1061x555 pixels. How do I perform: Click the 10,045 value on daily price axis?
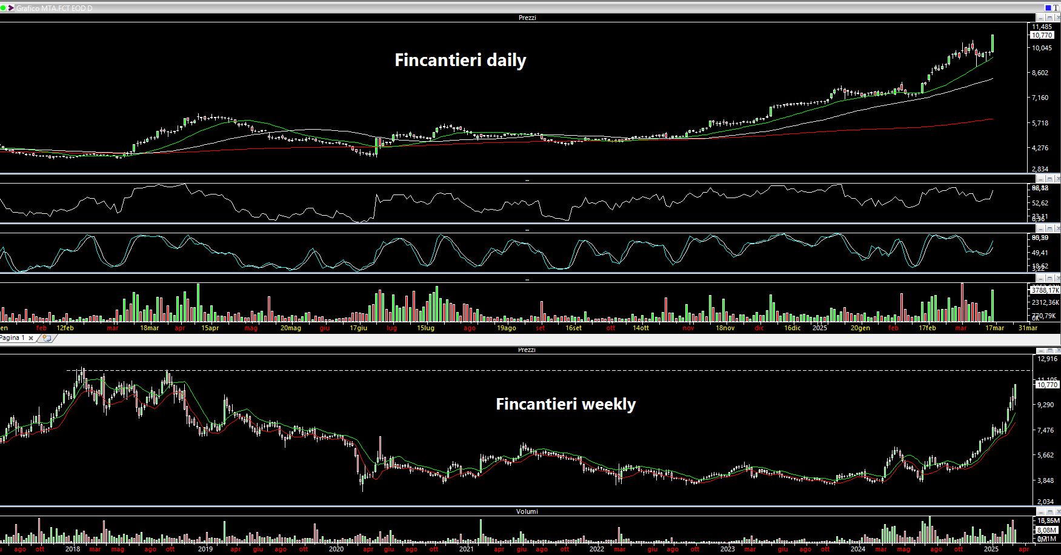(1042, 48)
